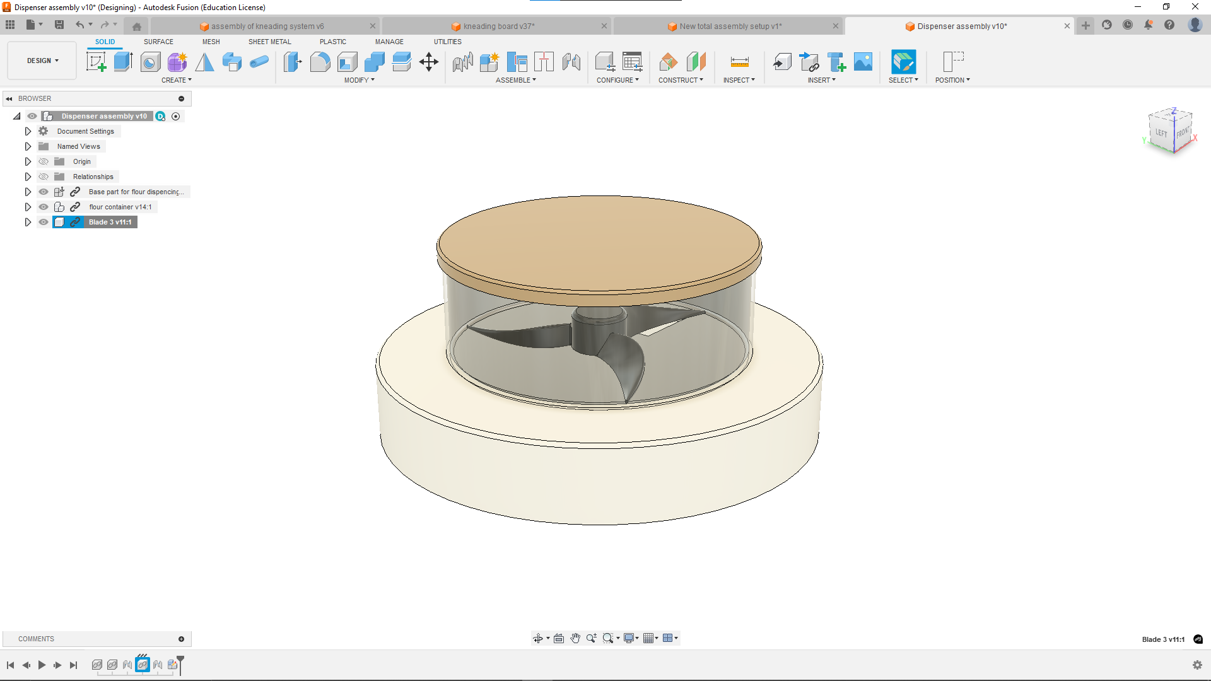Toggle visibility of flour container v14:1
1211x681 pixels.
(44, 207)
